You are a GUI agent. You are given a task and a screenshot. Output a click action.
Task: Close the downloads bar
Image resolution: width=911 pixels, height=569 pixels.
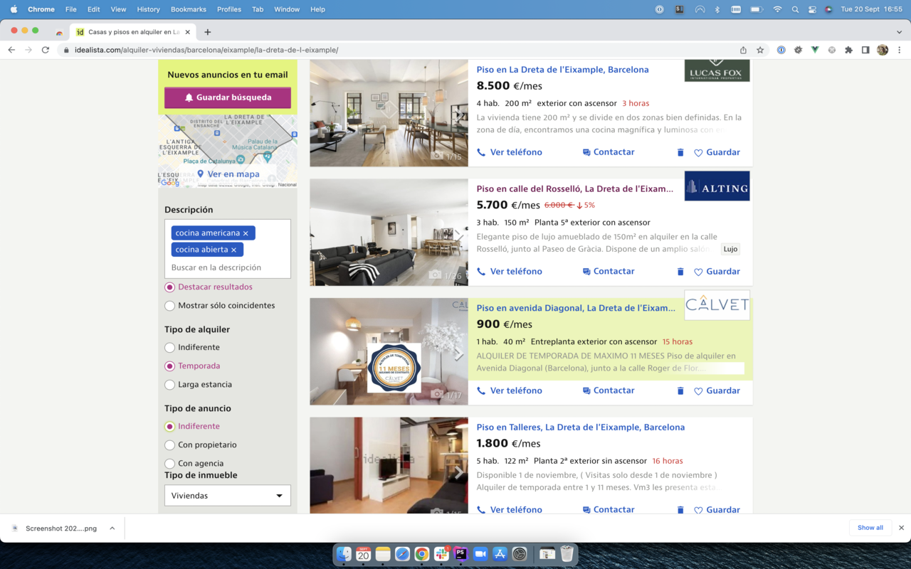[901, 528]
